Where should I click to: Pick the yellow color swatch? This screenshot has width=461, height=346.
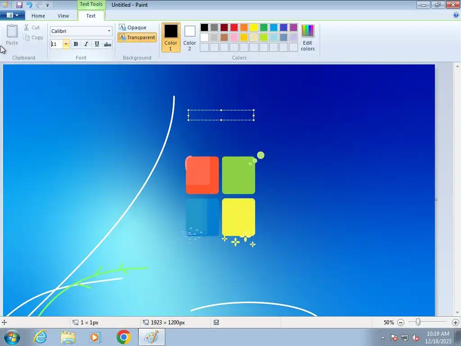(254, 27)
